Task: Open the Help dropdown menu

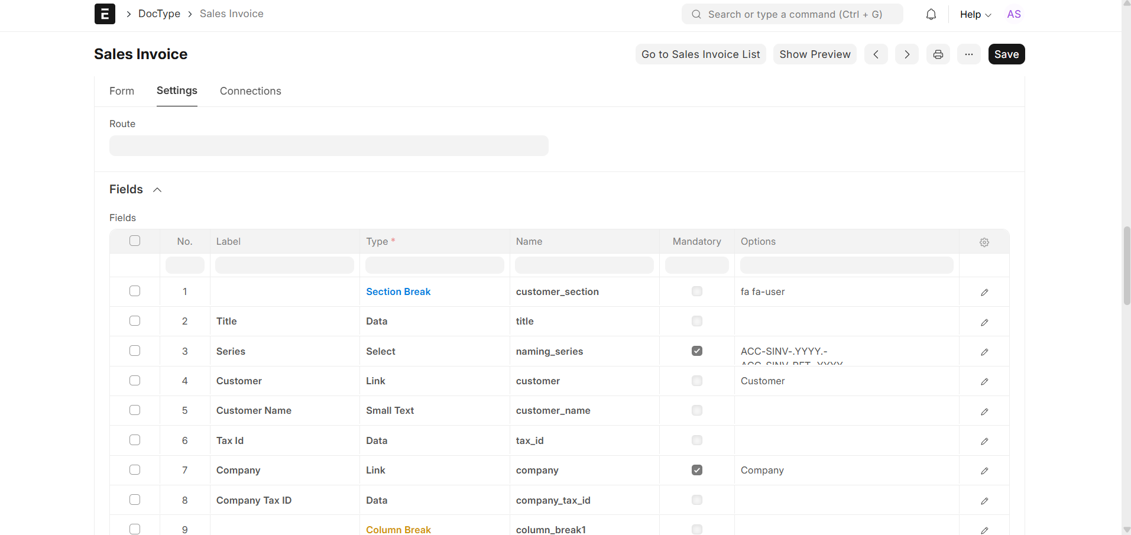Action: (975, 14)
